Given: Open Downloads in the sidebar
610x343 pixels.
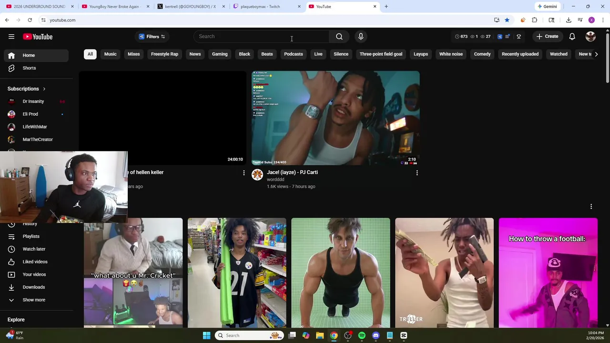Looking at the screenshot, I should point(36,287).
